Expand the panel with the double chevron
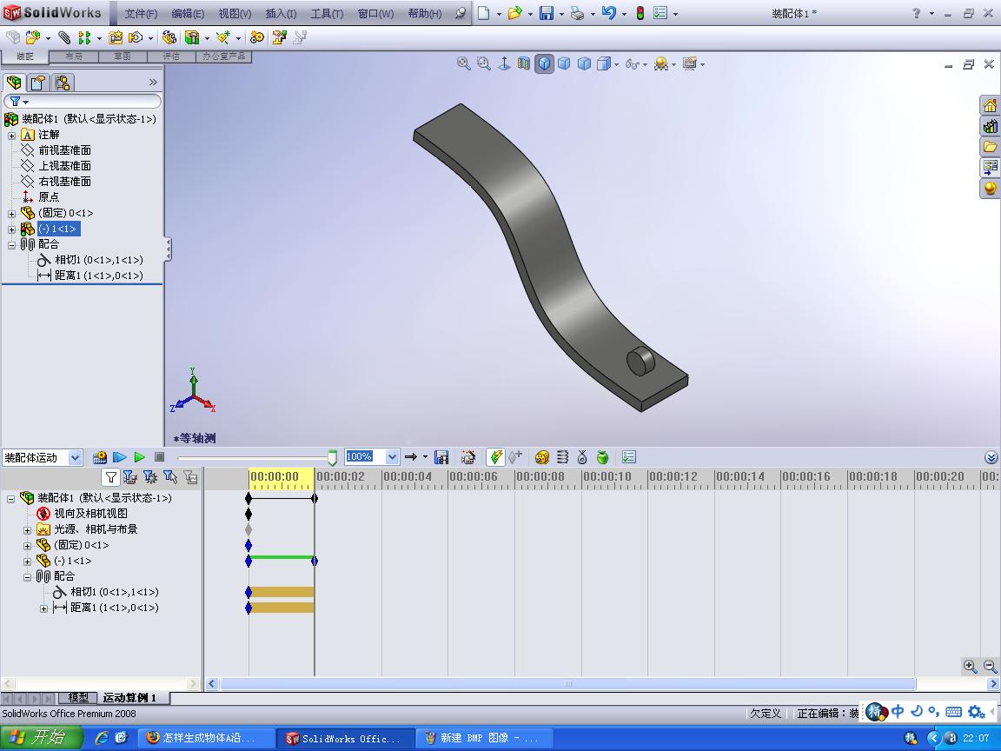The width and height of the screenshot is (1001, 751). coord(153,82)
